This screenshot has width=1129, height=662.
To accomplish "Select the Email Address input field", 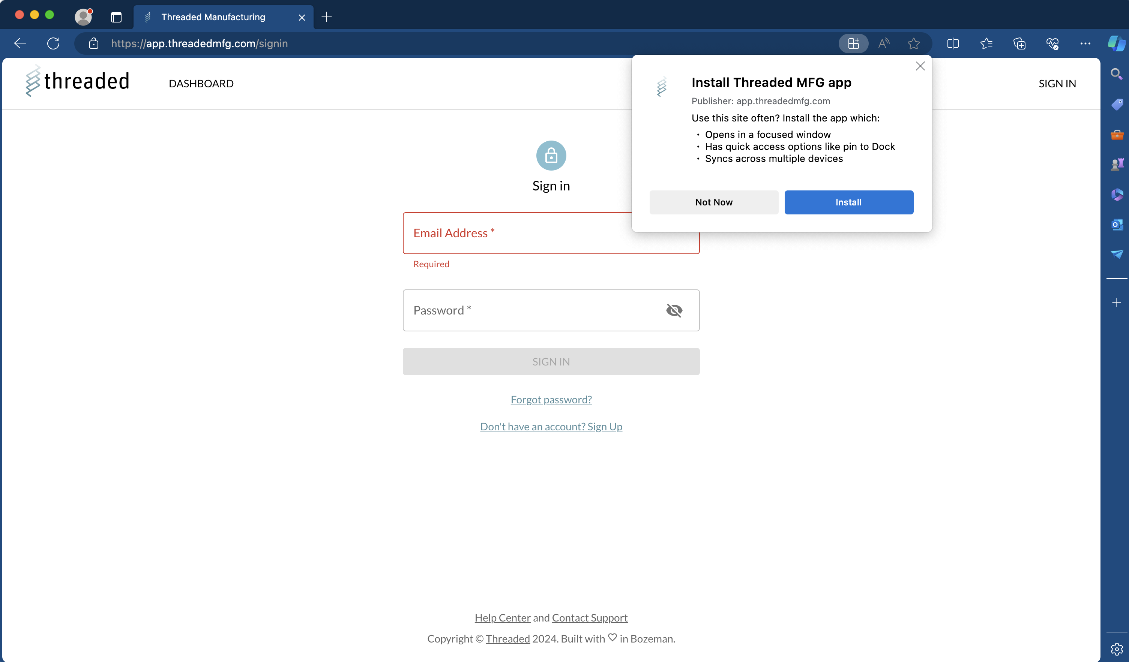I will (551, 232).
